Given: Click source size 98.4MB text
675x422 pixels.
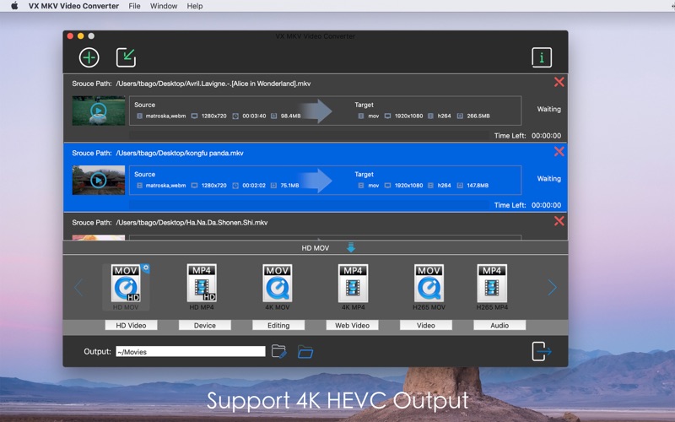Looking at the screenshot, I should click(290, 116).
